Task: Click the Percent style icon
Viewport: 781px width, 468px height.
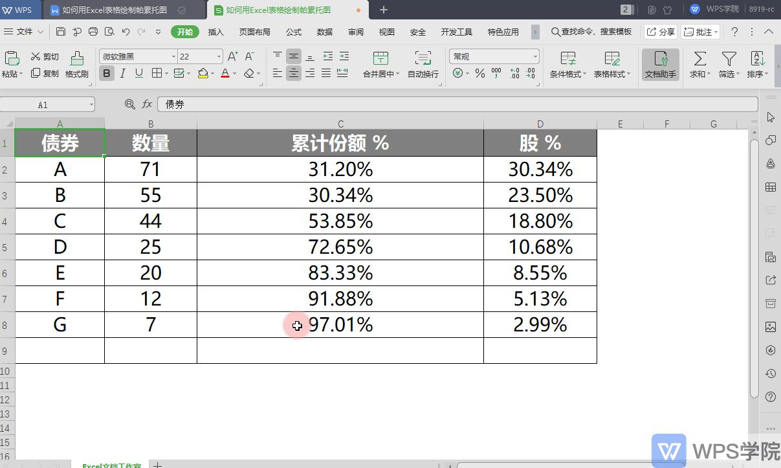Action: pyautogui.click(x=481, y=74)
